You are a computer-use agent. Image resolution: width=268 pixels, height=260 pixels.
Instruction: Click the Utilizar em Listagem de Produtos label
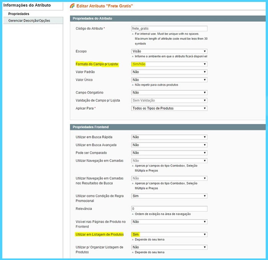[100, 234]
